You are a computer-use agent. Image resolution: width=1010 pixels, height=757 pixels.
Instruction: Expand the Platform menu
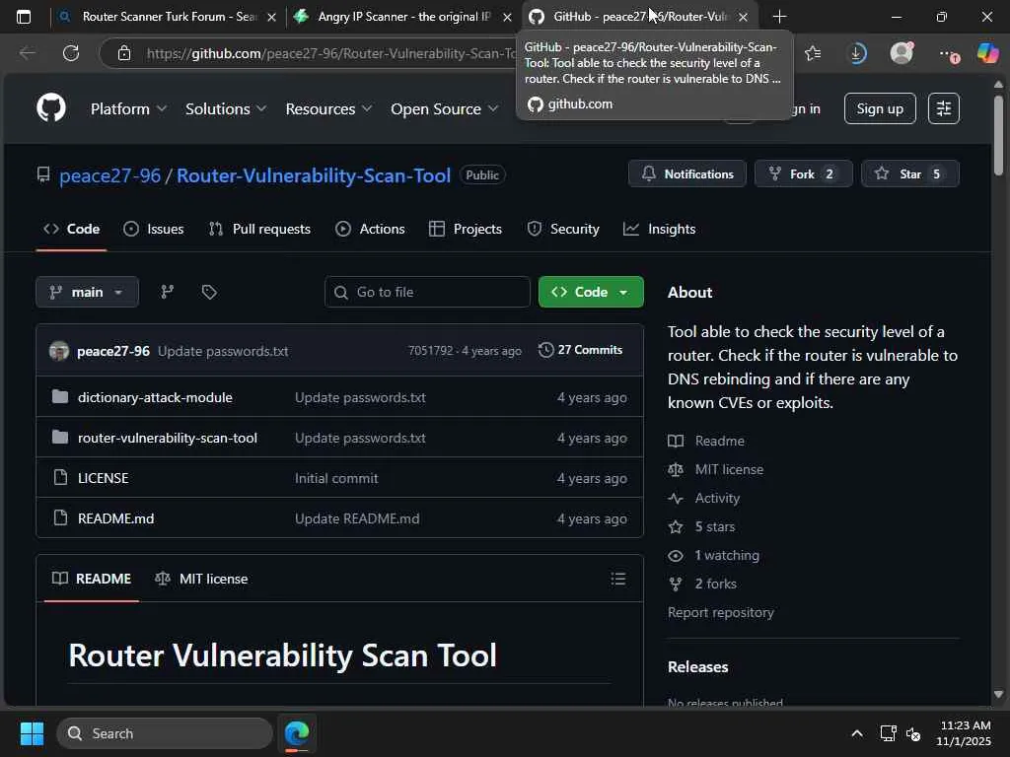coord(128,108)
